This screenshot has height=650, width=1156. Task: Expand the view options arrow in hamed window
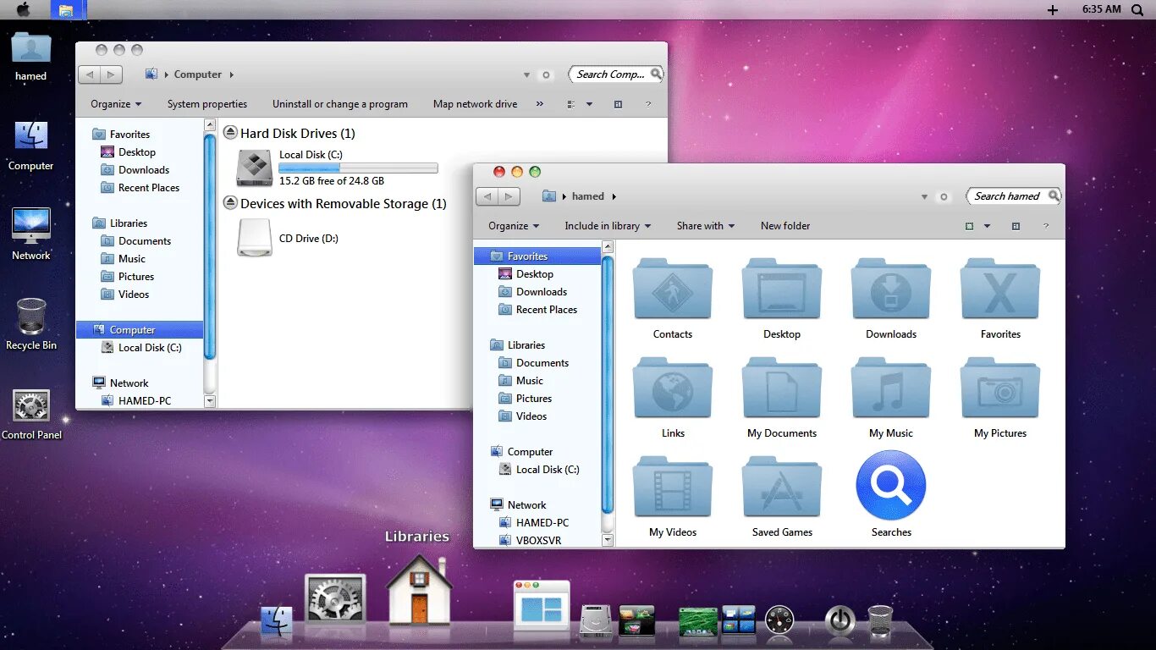(987, 226)
